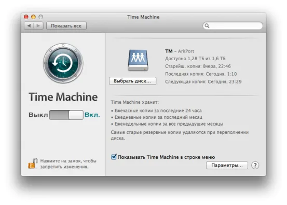
Task: Minimize the window with yellow button
Action: [x=33, y=17]
